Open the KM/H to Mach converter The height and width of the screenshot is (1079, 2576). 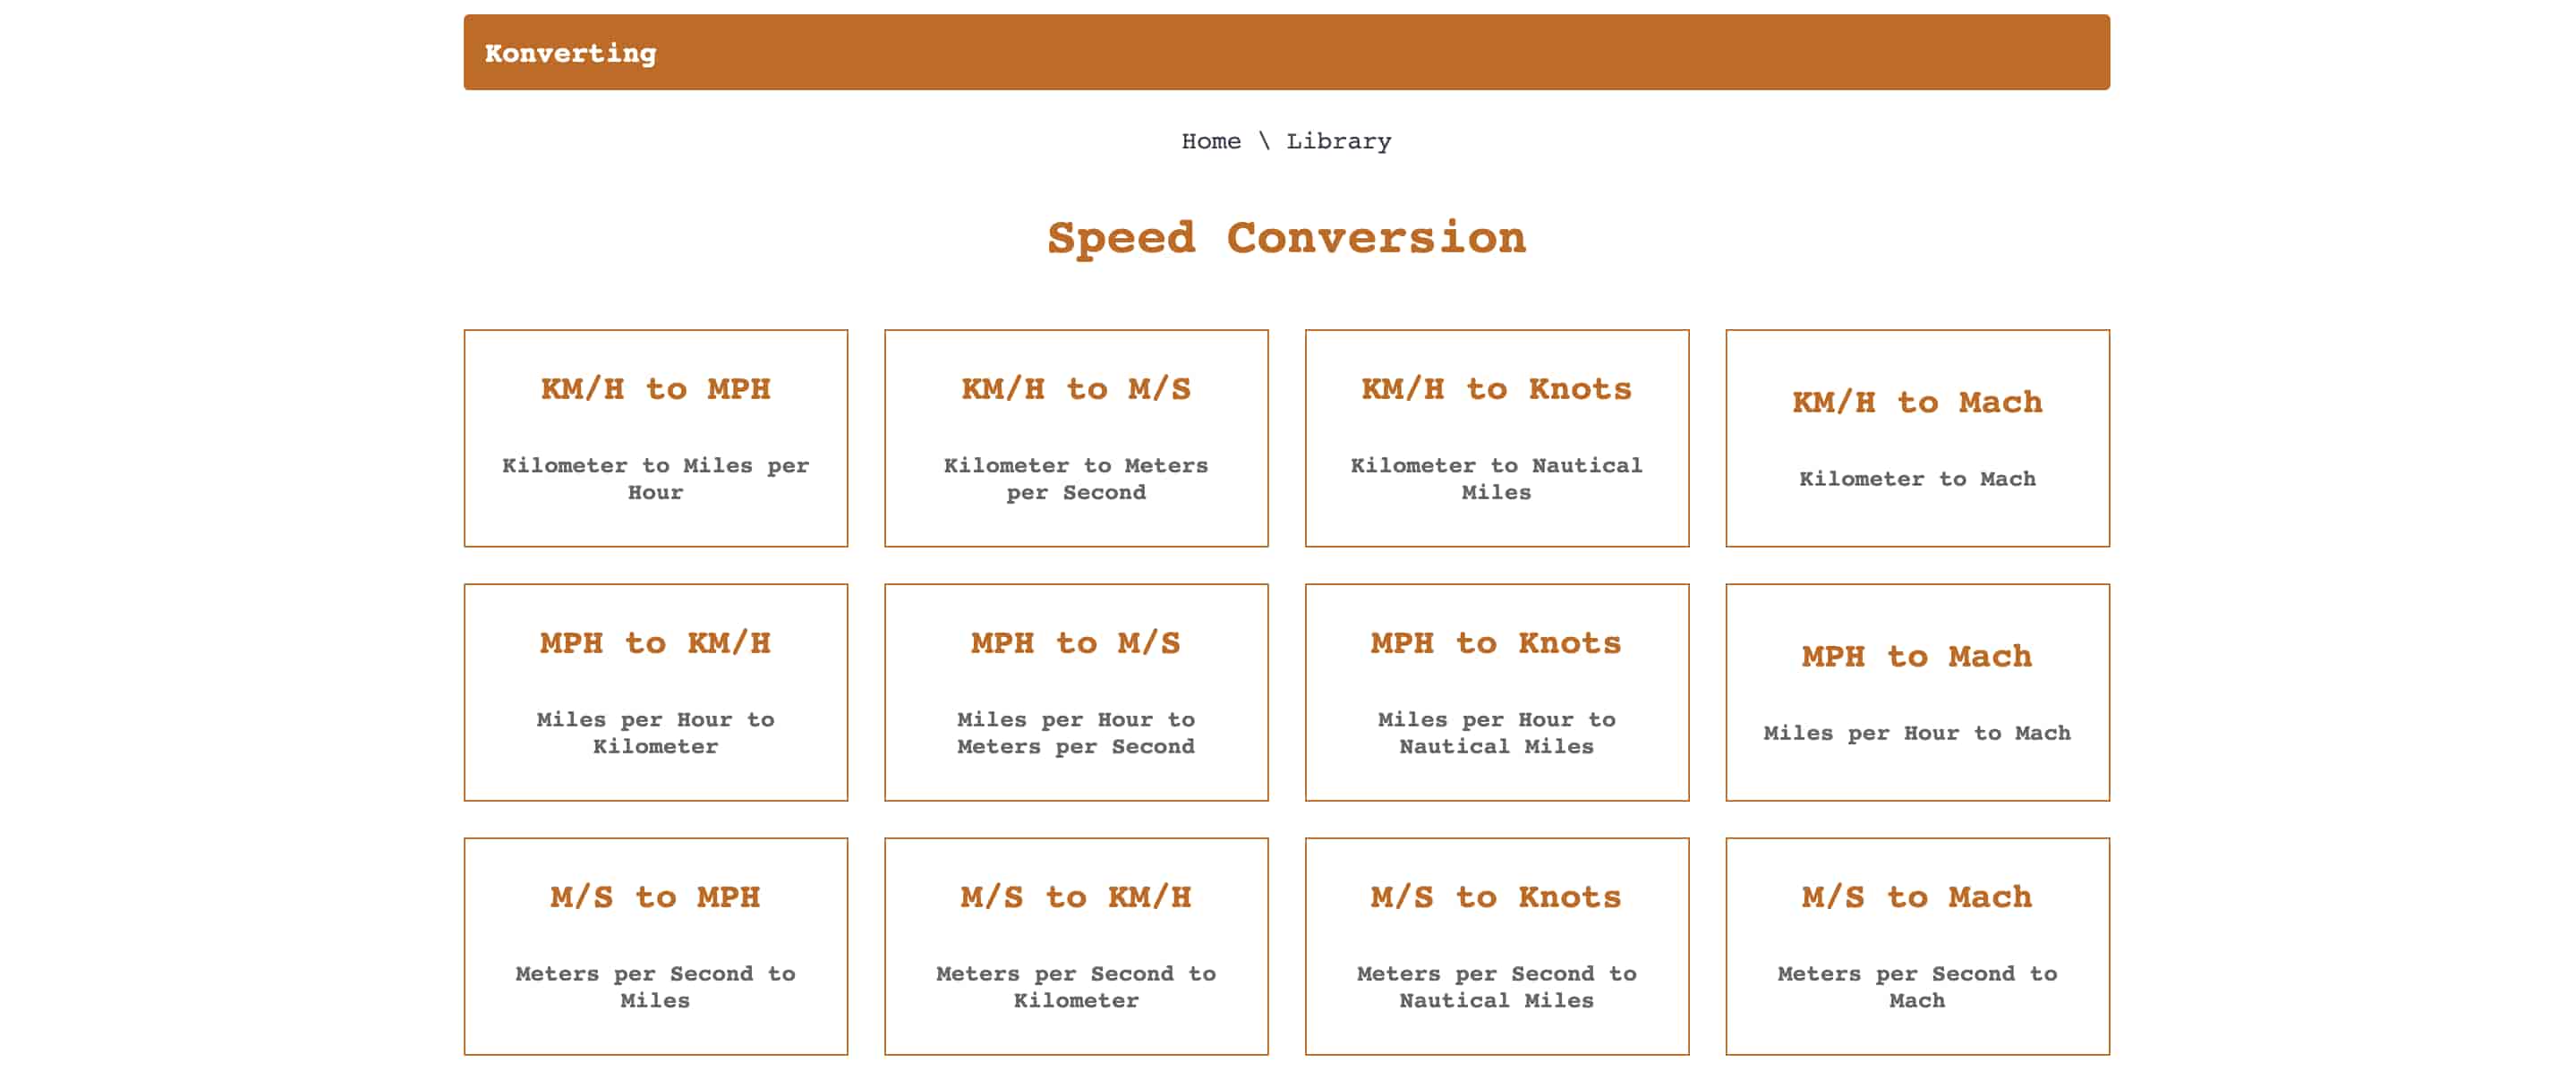1915,435
